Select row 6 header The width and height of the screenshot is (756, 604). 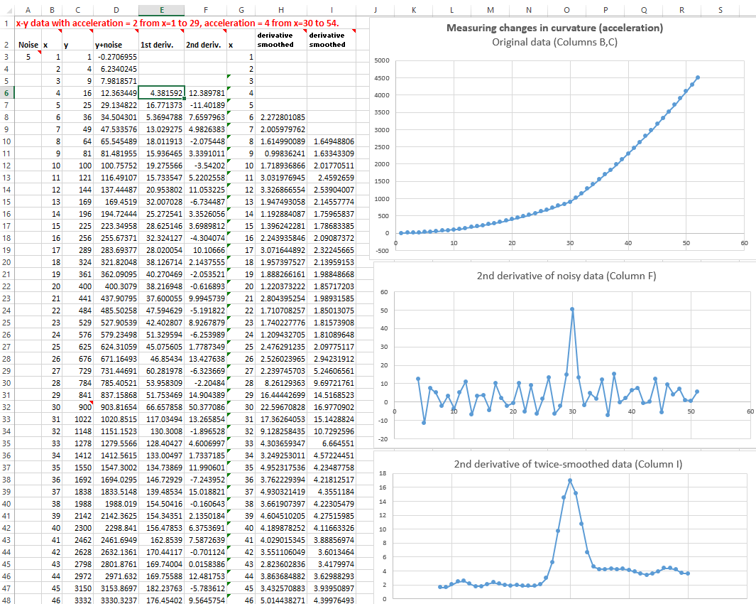pyautogui.click(x=6, y=93)
